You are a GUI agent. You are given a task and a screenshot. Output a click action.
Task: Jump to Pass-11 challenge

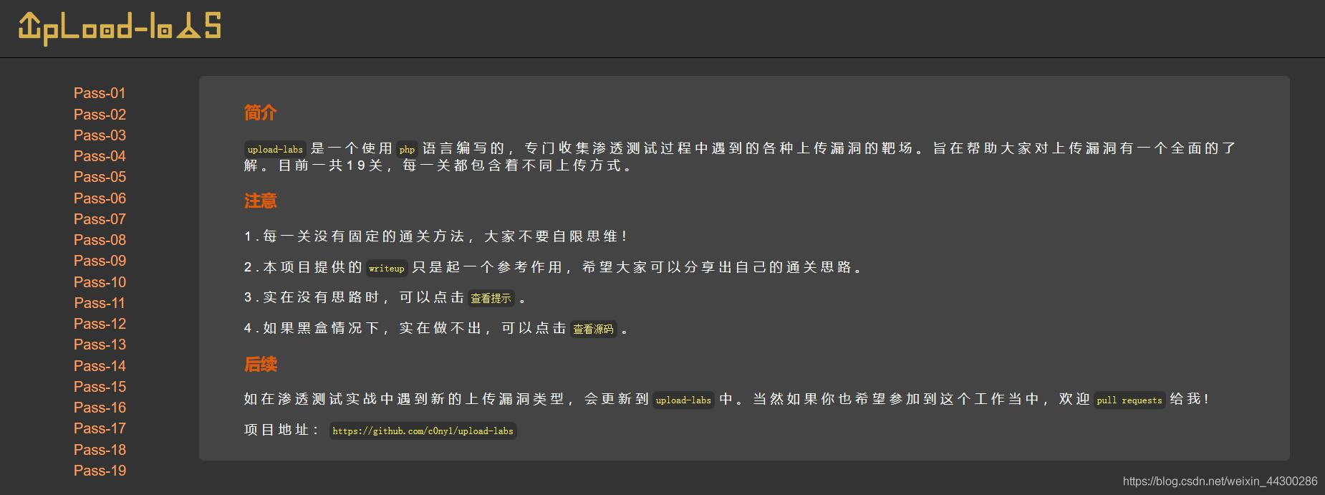(100, 303)
